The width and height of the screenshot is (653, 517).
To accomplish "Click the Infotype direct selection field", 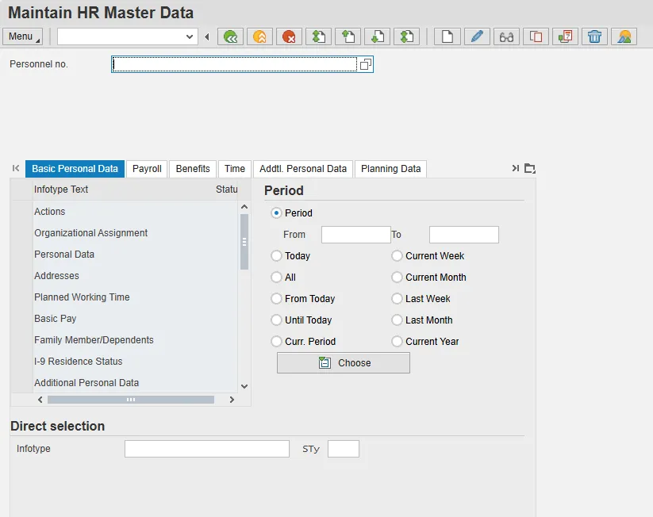I will pos(207,449).
